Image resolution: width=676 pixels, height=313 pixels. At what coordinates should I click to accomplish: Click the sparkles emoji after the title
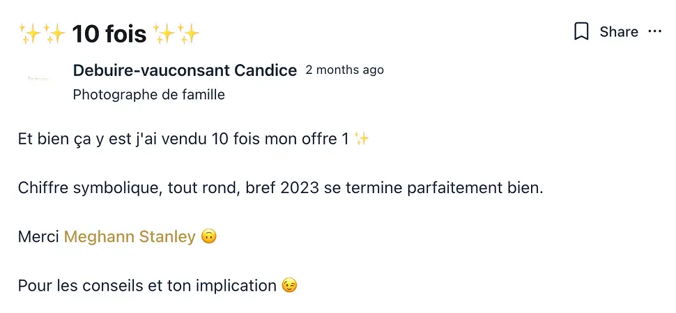point(176,33)
